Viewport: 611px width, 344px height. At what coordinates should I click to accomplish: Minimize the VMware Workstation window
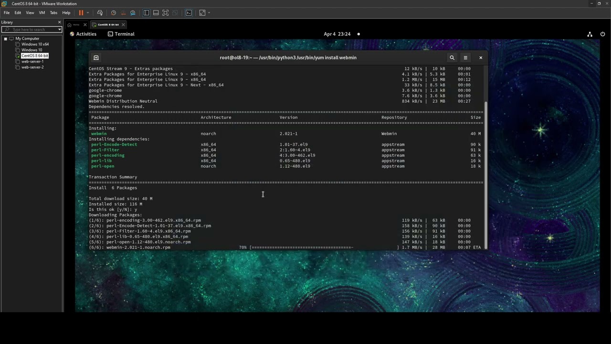[x=592, y=3]
